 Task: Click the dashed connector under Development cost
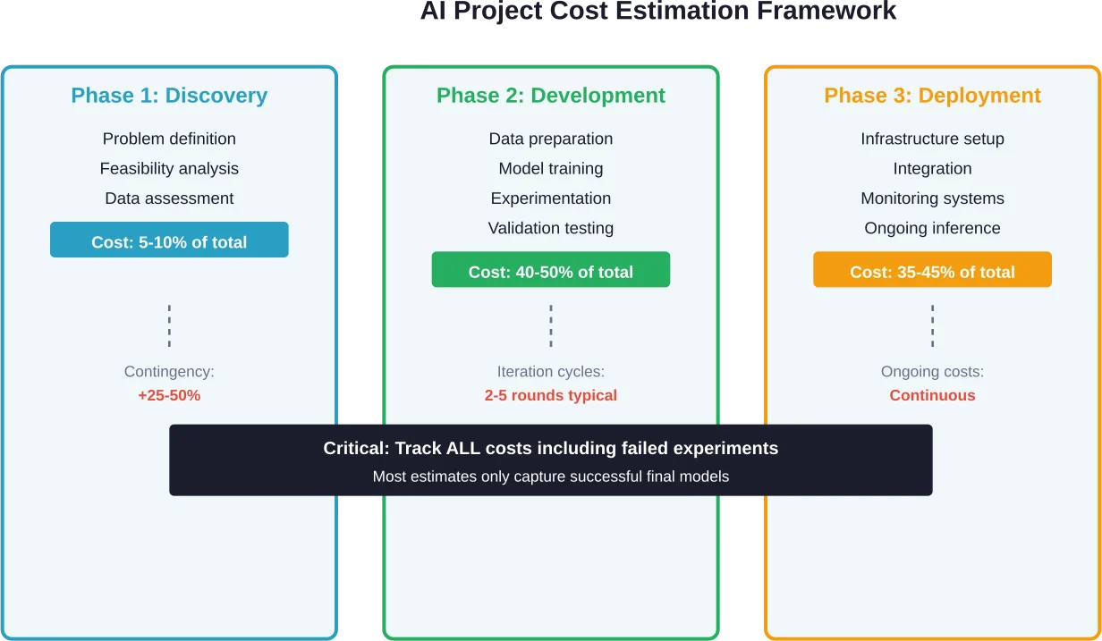pos(550,325)
